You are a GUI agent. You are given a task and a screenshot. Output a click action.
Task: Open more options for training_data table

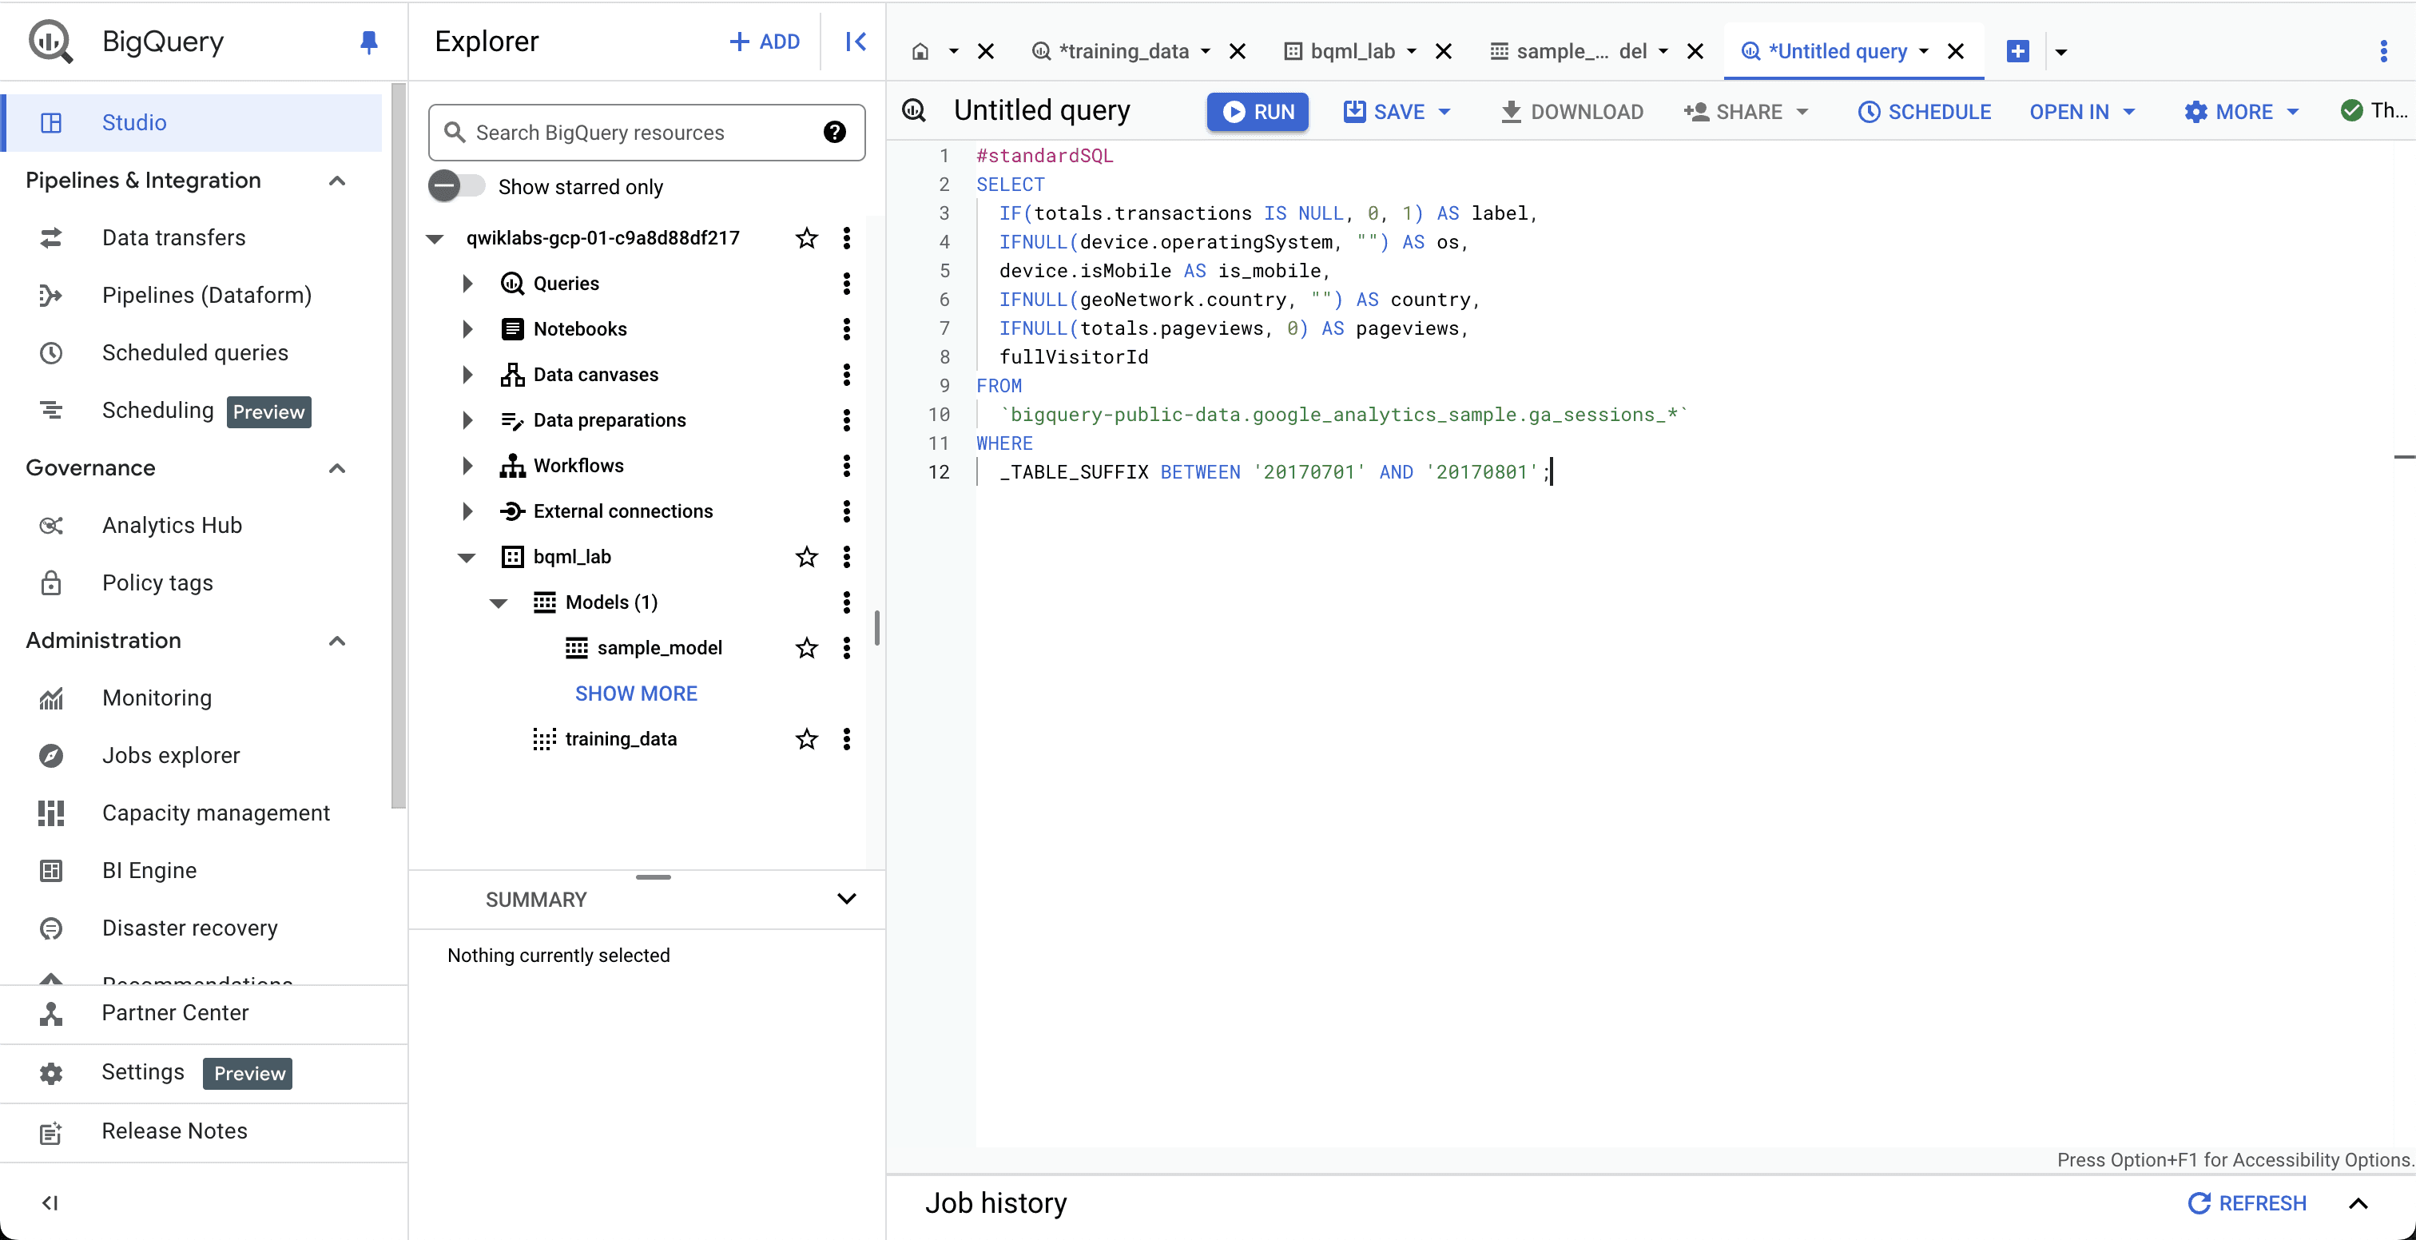coord(846,739)
